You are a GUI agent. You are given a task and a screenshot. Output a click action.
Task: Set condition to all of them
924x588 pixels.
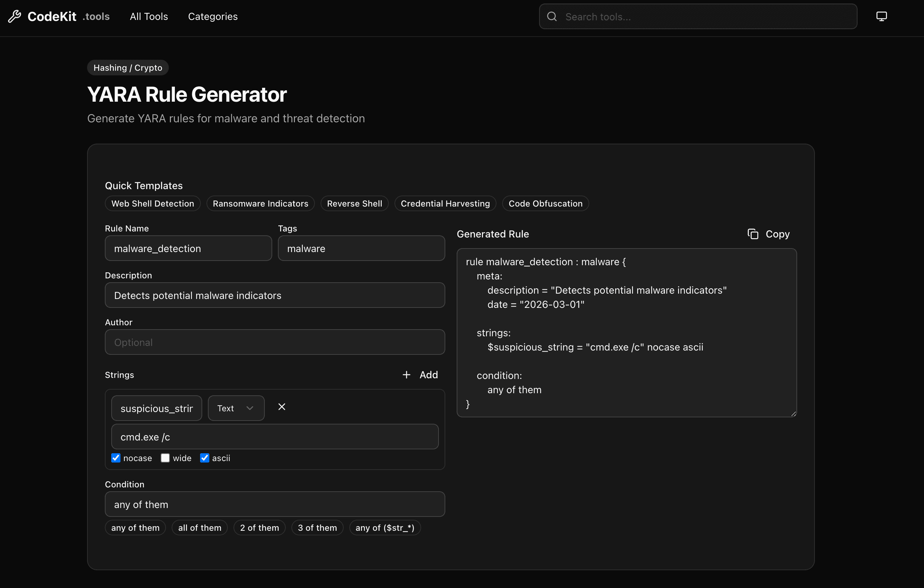point(199,528)
